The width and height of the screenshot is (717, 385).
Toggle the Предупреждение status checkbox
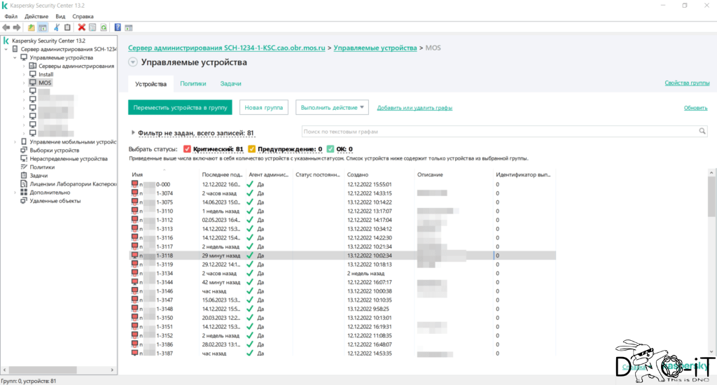251,149
